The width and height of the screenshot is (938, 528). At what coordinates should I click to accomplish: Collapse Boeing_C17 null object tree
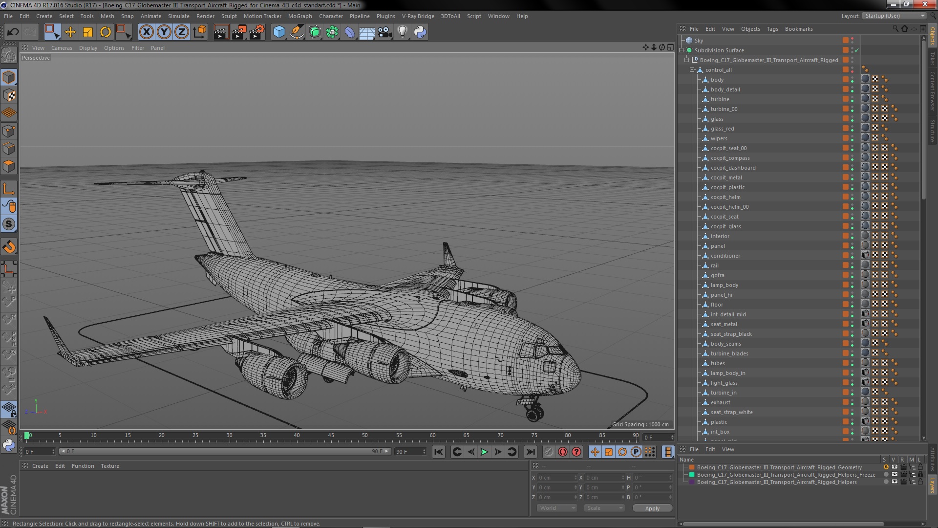(x=687, y=60)
